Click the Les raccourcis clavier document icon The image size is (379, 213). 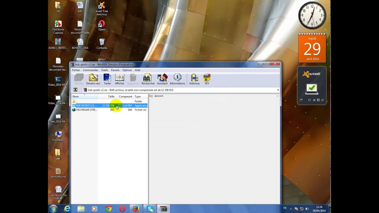coord(58,193)
